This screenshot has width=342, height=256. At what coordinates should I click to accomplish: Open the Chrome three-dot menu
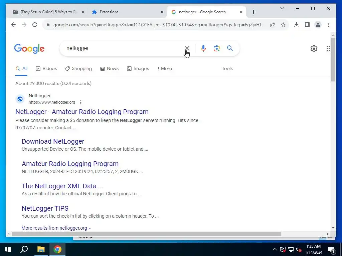click(x=329, y=25)
